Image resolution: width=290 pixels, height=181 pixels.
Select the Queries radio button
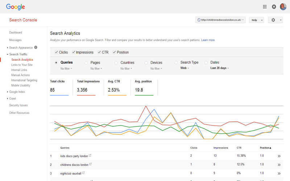coord(56,63)
